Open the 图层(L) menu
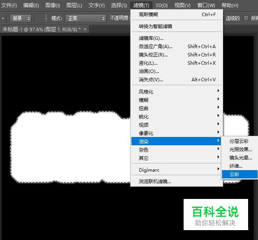The height and width of the screenshot is (240, 258). (74, 6)
